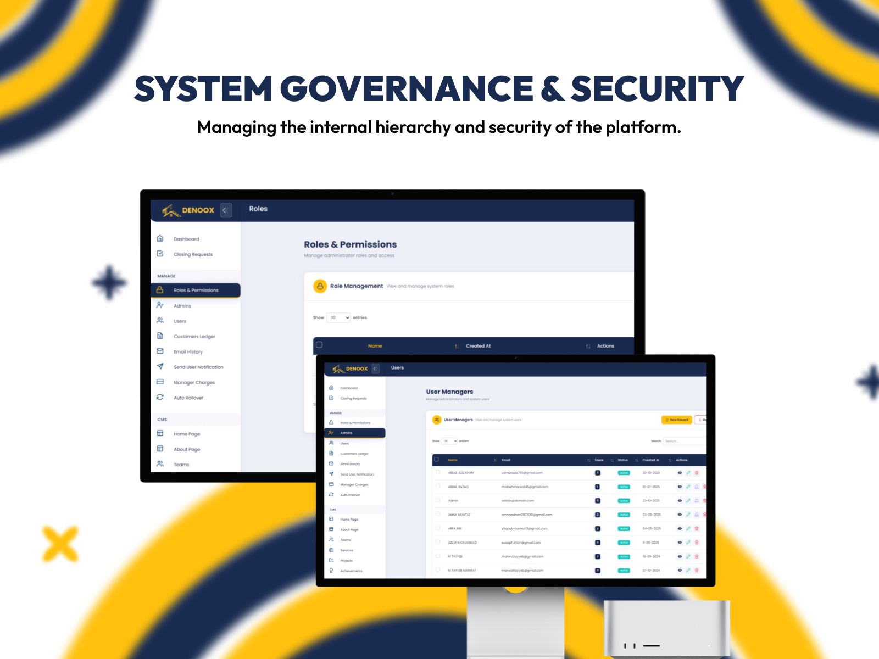Viewport: 879px width, 659px height.
Task: Click Send User Notification icon in Users window
Action: 331,474
